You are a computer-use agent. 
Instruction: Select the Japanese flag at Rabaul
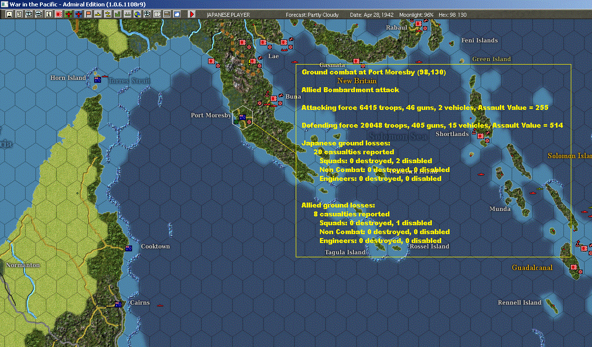pyautogui.click(x=418, y=24)
